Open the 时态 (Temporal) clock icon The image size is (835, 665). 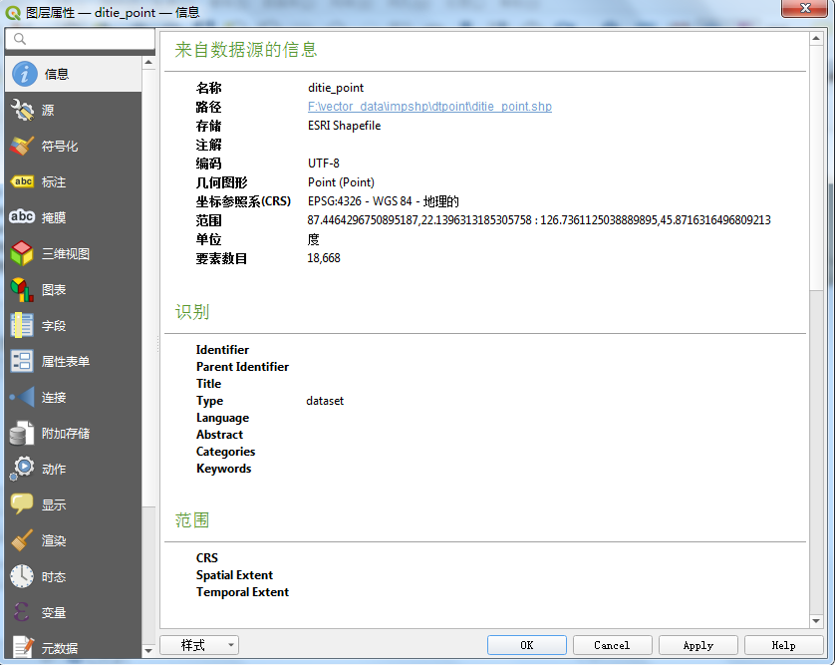pyautogui.click(x=22, y=576)
